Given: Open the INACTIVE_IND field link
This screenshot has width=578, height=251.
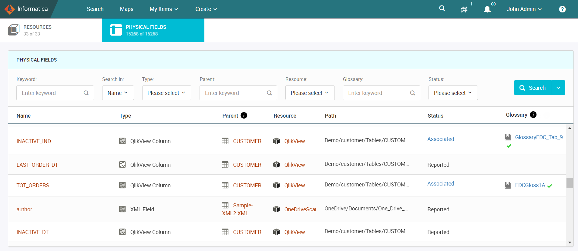Looking at the screenshot, I should [34, 141].
